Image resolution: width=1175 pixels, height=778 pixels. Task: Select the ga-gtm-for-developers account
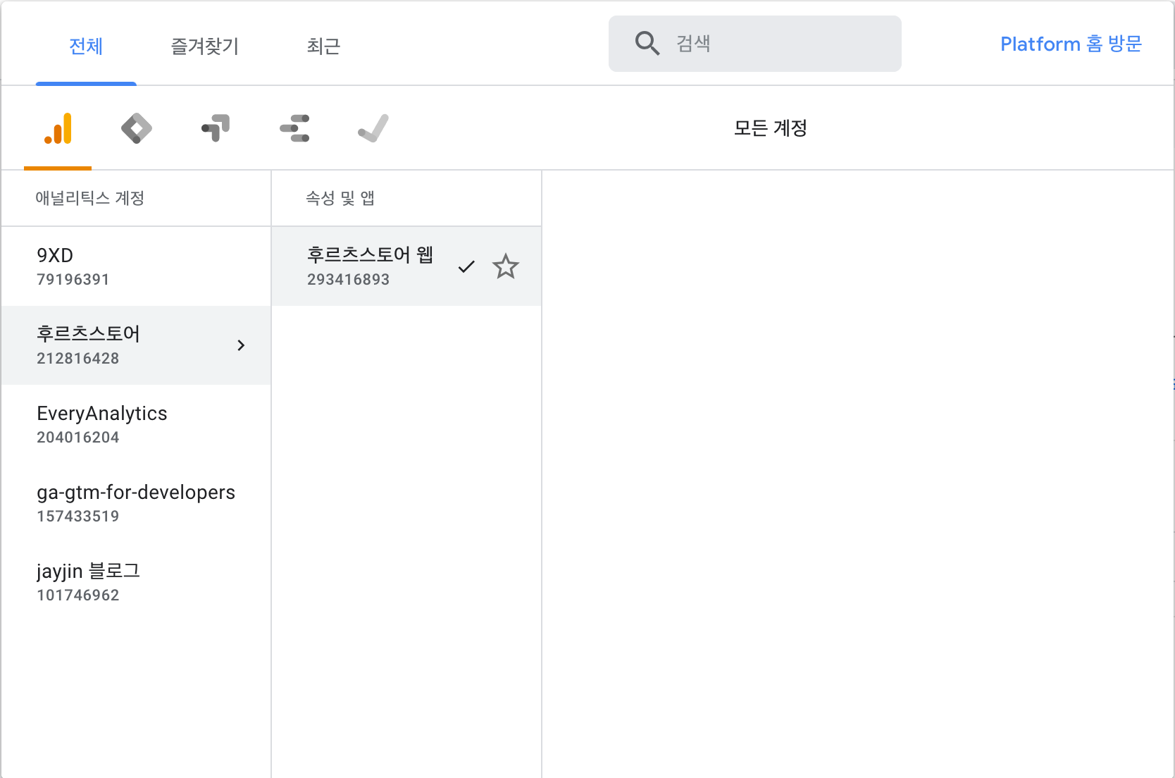tap(136, 503)
